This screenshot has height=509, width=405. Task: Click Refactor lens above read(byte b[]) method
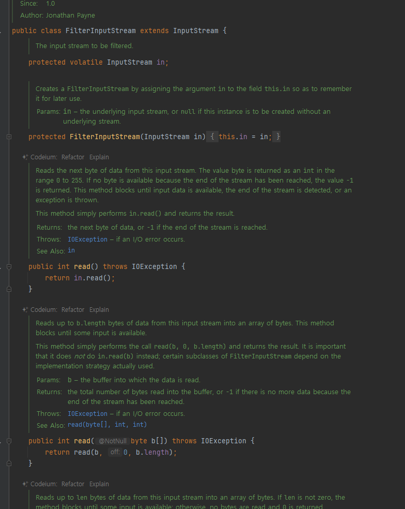[73, 310]
